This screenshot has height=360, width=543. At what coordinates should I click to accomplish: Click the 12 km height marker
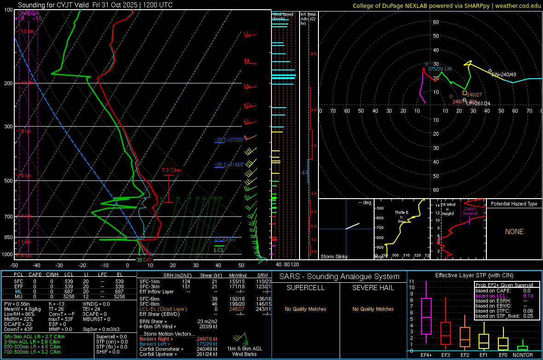[x=27, y=83]
